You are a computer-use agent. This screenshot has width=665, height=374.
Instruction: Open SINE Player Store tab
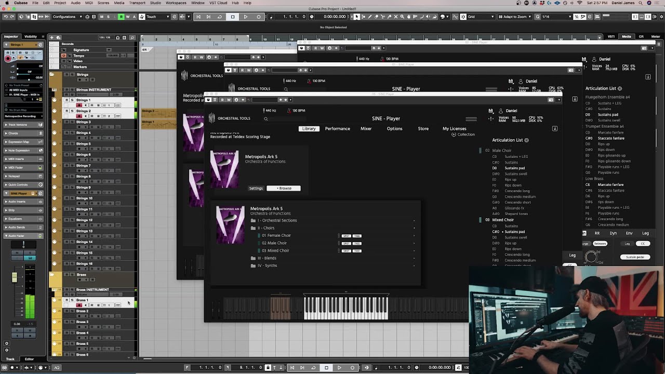[423, 128]
